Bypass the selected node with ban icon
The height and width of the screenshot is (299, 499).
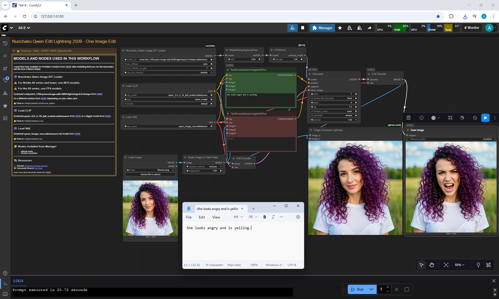(x=475, y=118)
